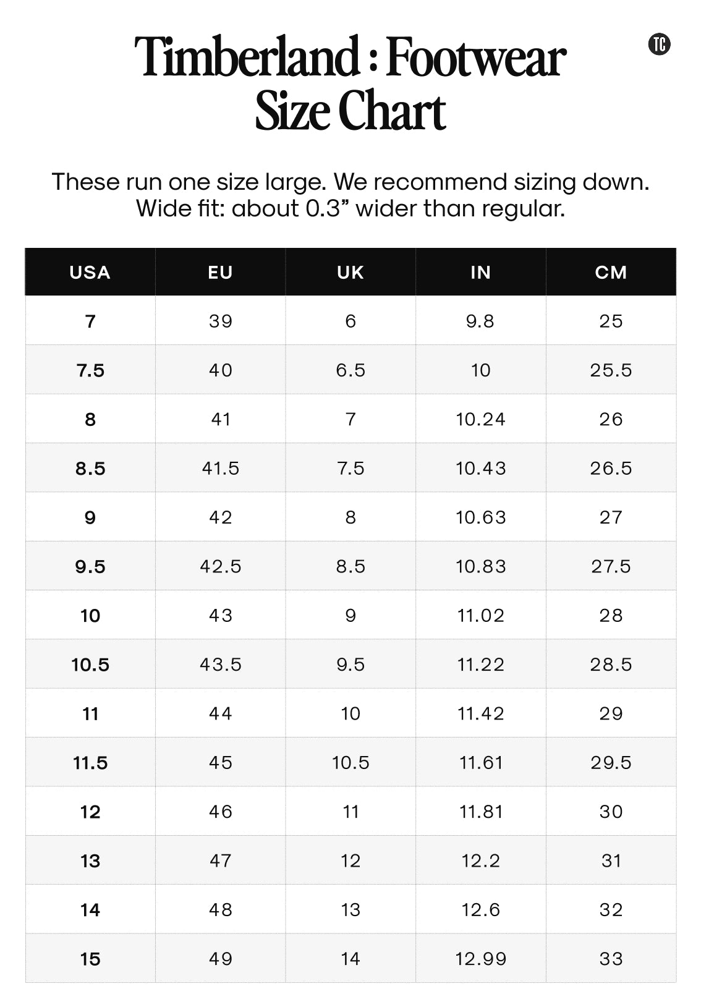
Task: Select USA size 10.5 row label
Action: point(90,665)
